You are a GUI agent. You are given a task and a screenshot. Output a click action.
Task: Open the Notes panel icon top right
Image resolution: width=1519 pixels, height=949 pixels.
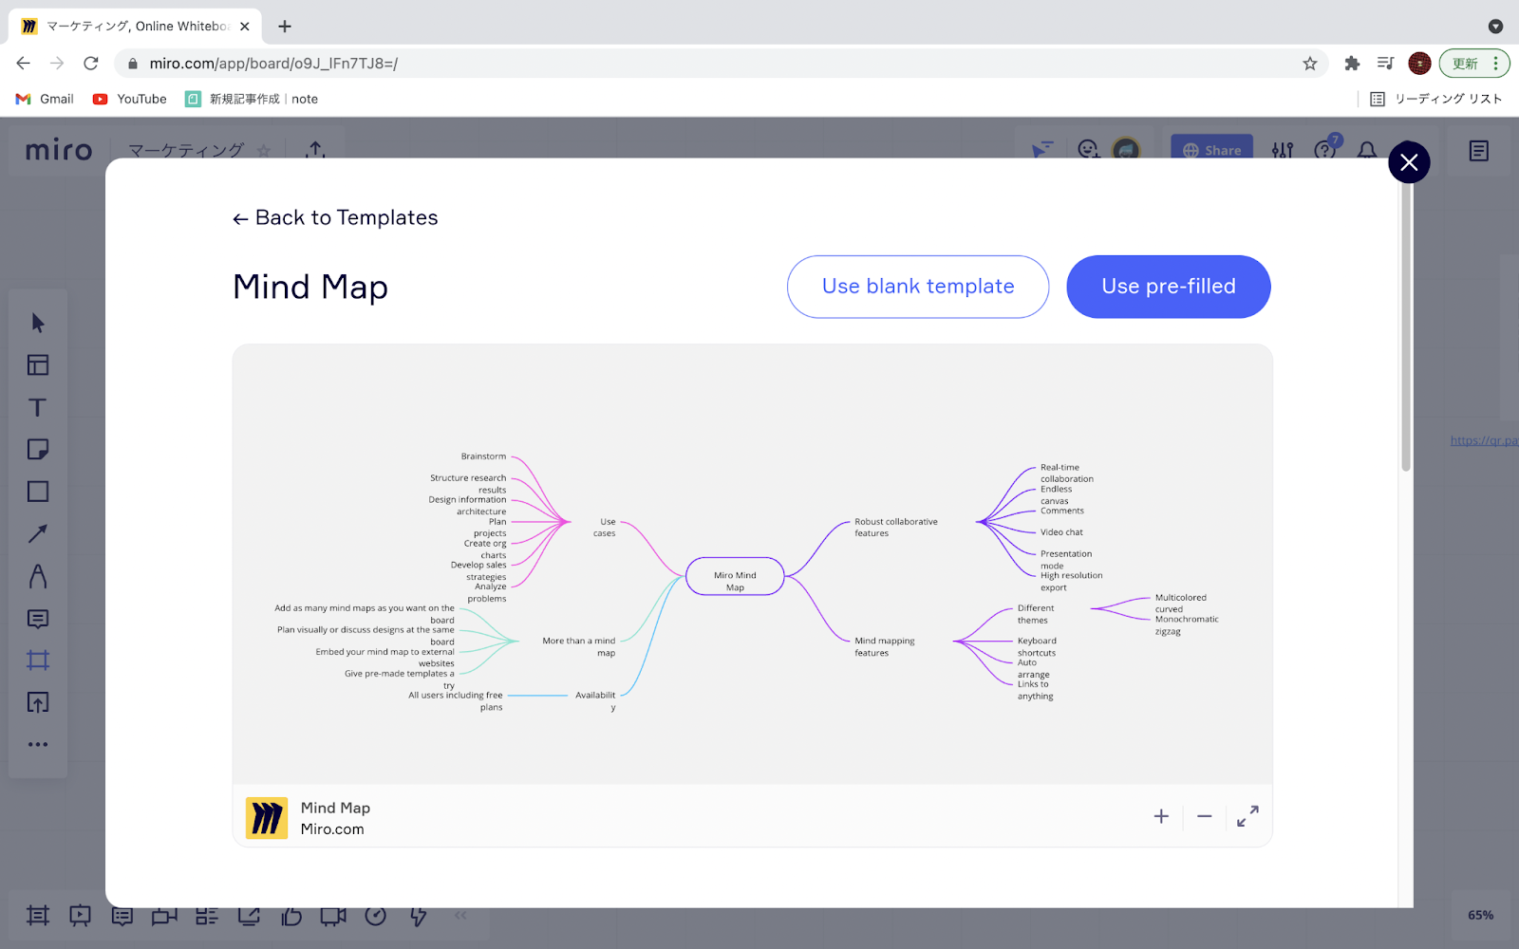1479,151
